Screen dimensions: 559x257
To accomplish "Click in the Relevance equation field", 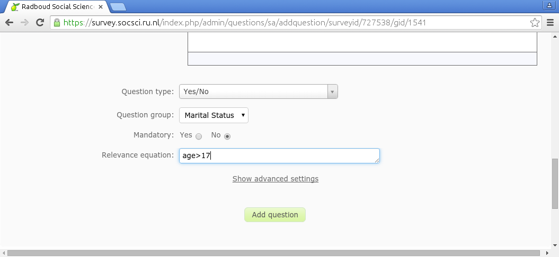I will (279, 156).
